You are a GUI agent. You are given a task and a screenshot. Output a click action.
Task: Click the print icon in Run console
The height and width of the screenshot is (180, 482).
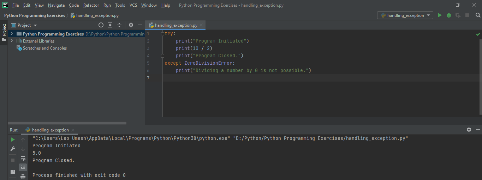23,176
